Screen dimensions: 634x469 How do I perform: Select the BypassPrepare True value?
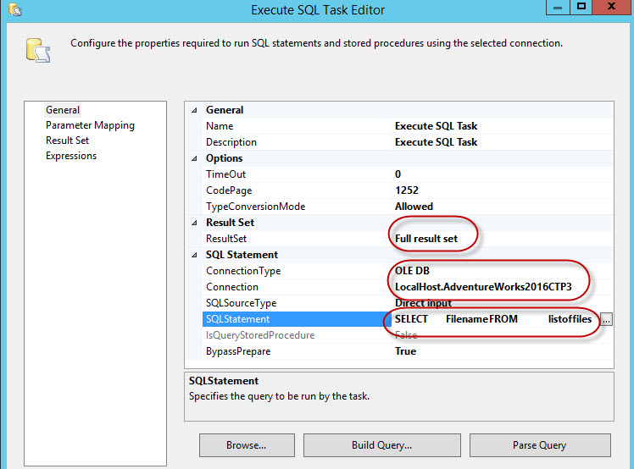[x=406, y=351]
